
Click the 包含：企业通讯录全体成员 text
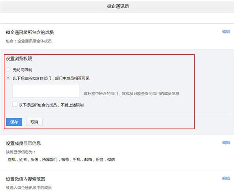[28, 41]
